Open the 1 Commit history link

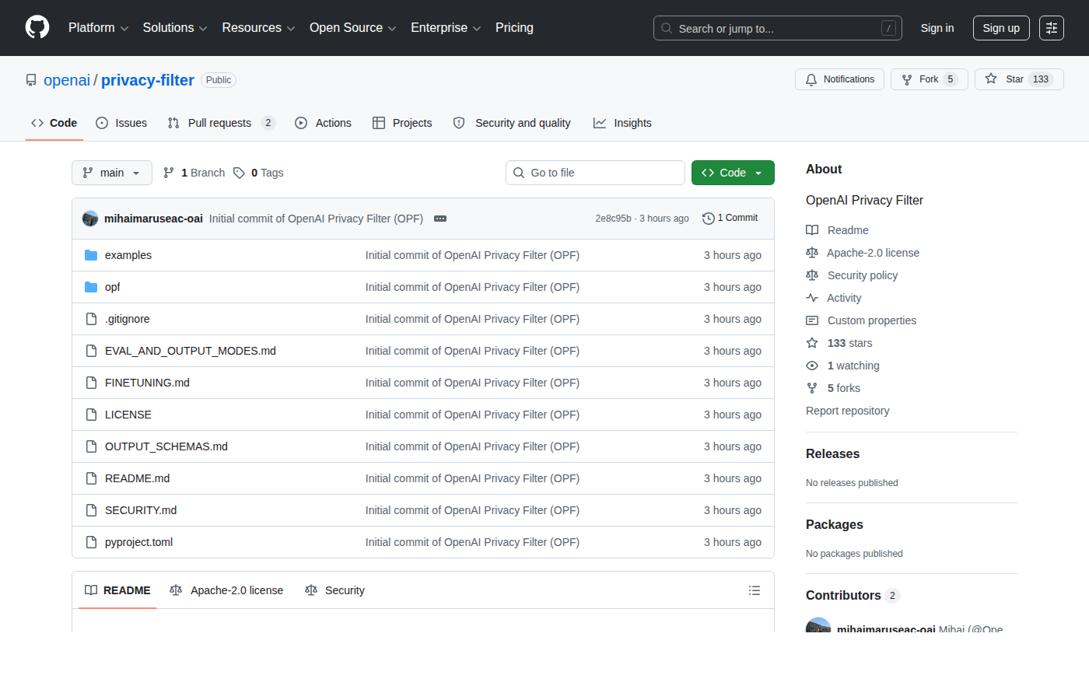(x=730, y=219)
